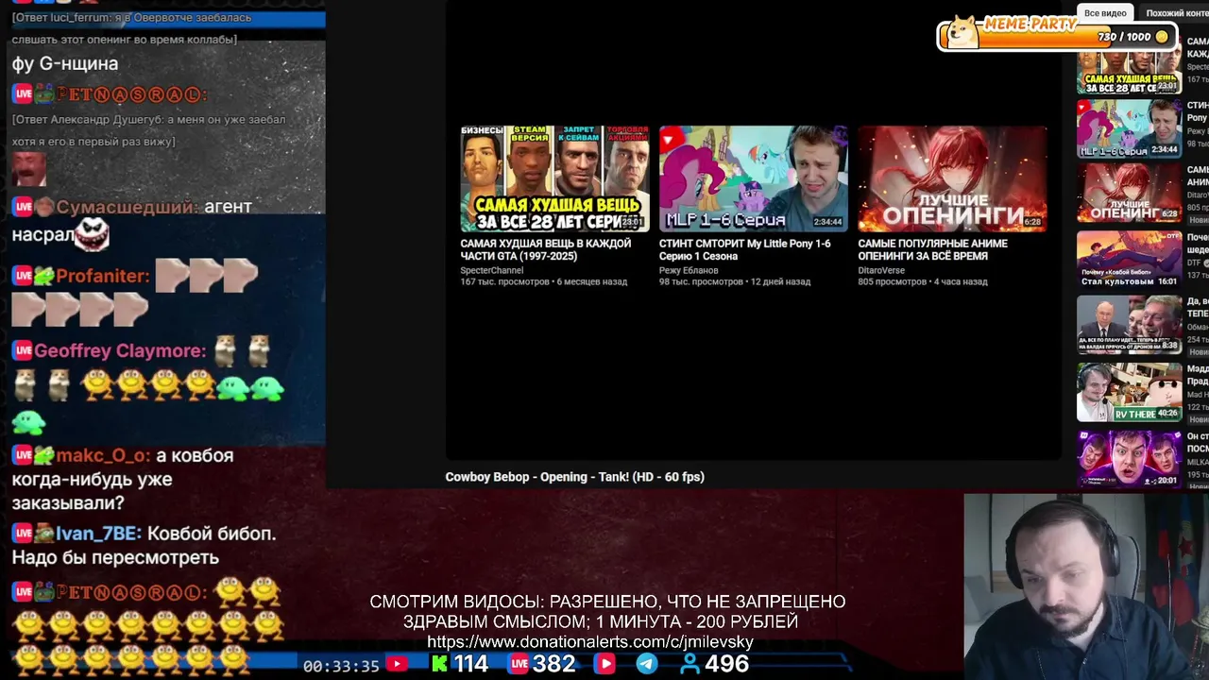Open sidebar 'Стал культовым' 16:01 thumbnail

point(1129,260)
